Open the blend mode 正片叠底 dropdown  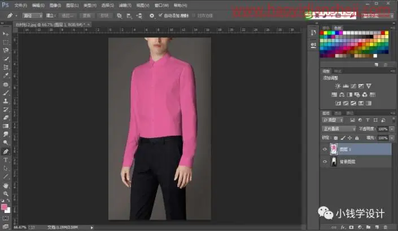click(x=339, y=128)
